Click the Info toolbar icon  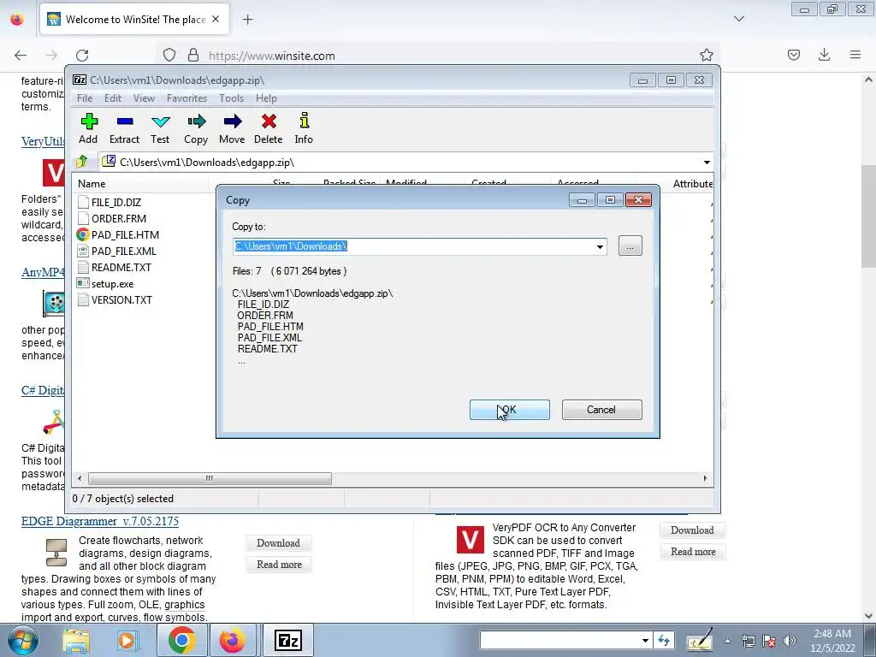click(x=304, y=128)
